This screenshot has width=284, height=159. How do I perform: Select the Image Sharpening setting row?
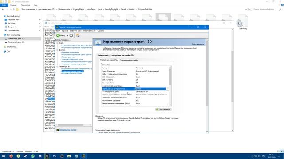(x=135, y=71)
